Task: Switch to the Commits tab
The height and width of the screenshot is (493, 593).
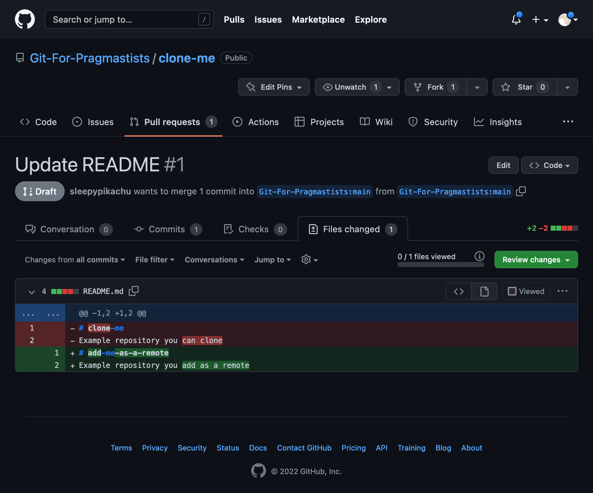Action: [x=168, y=229]
